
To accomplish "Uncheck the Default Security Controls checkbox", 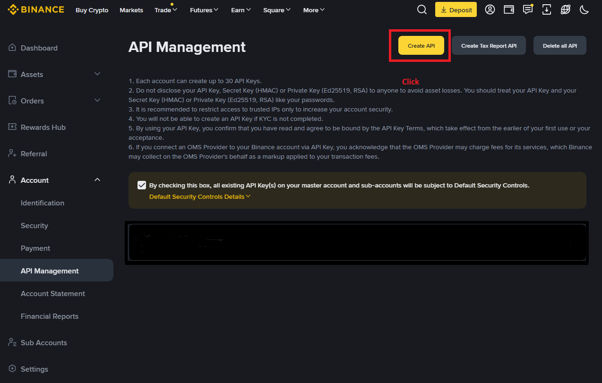I will coord(142,185).
